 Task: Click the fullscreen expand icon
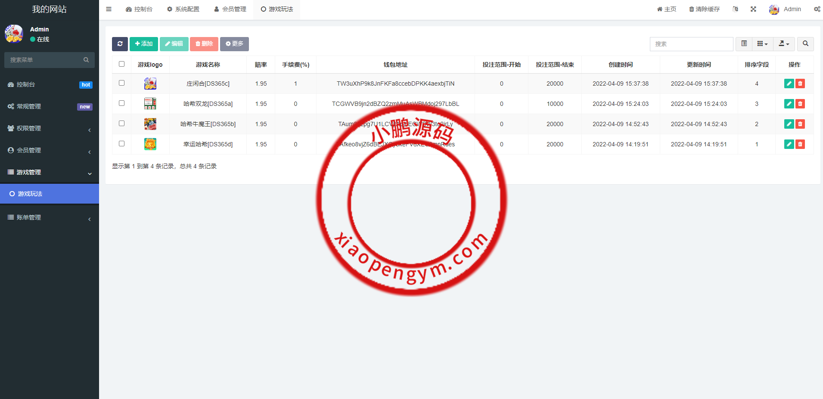coord(753,9)
